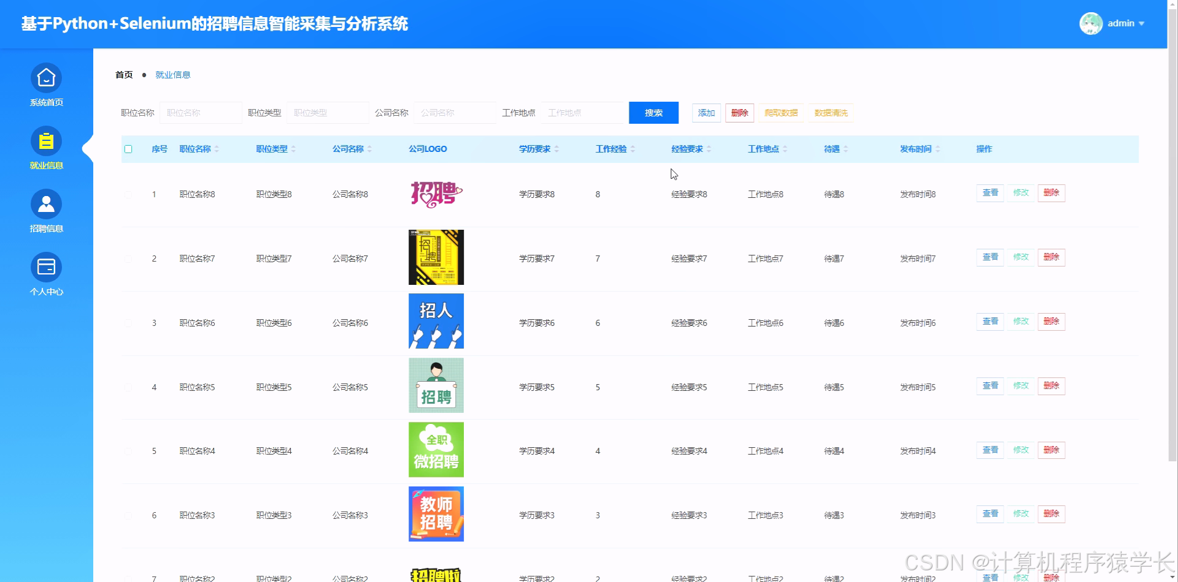Click the admin avatar icon
The height and width of the screenshot is (582, 1178).
tap(1091, 23)
